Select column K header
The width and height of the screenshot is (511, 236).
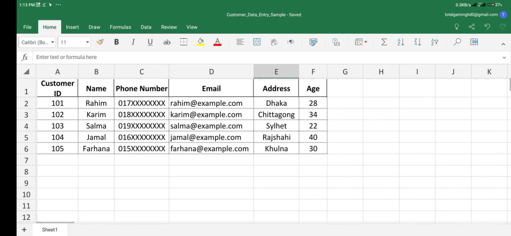click(489, 72)
